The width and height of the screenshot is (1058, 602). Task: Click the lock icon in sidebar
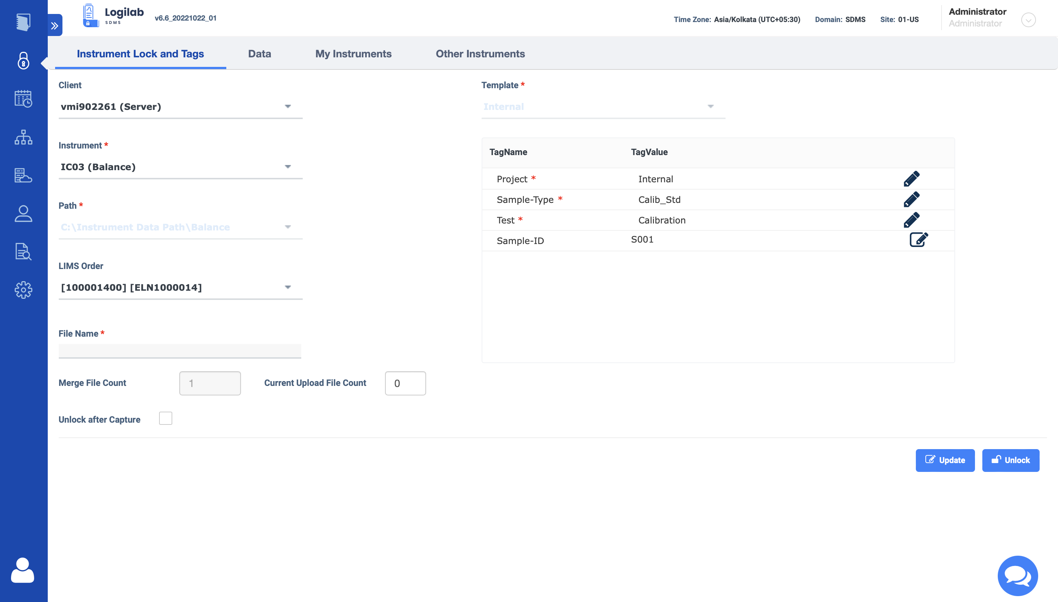point(24,61)
